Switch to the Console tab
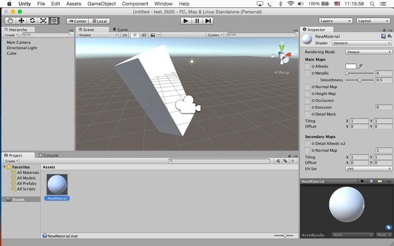Image resolution: width=394 pixels, height=246 pixels. coord(49,155)
